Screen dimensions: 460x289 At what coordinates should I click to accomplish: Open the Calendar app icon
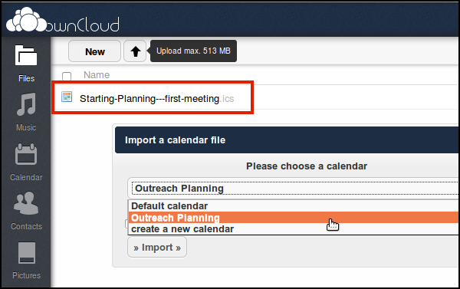click(26, 154)
